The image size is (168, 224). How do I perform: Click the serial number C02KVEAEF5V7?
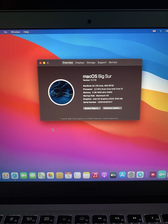tap(105, 102)
